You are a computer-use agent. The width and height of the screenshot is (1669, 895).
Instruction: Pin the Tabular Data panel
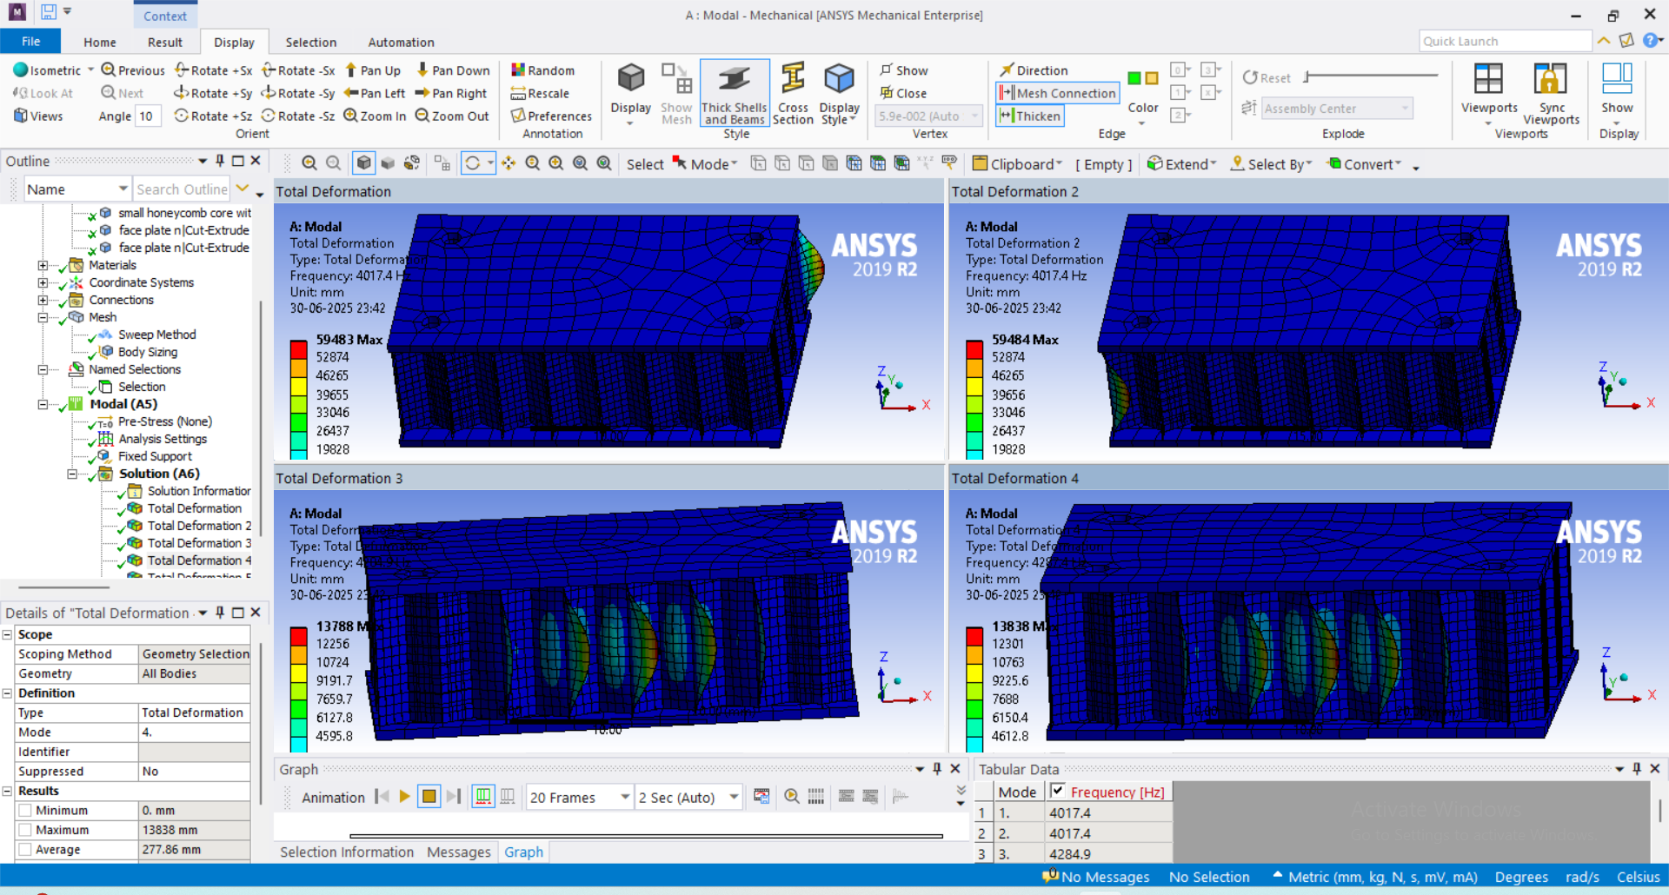coord(1637,769)
